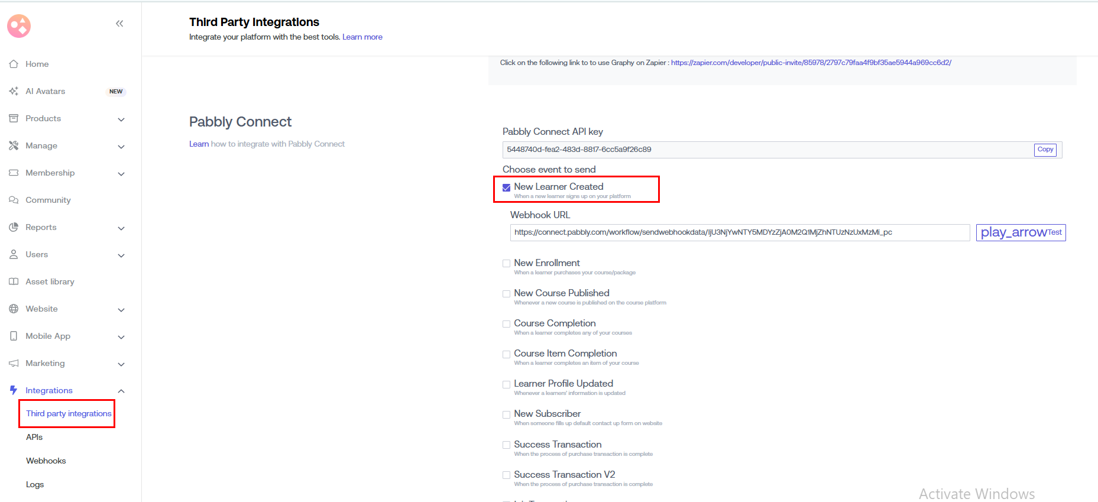Screen dimensions: 1098x502
Task: Open the Zapier developer invite link
Action: pyautogui.click(x=811, y=63)
